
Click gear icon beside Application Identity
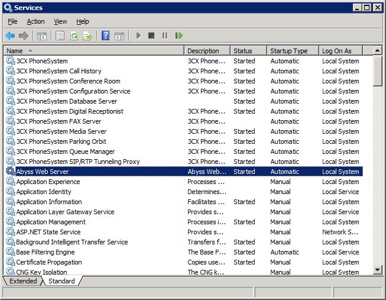tap(10, 192)
